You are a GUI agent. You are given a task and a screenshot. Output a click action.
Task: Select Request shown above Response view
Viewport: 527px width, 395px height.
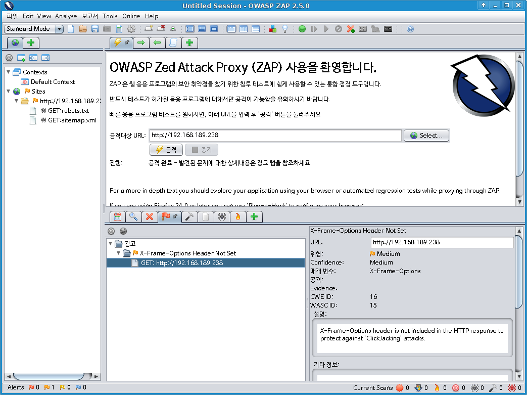tap(256, 29)
